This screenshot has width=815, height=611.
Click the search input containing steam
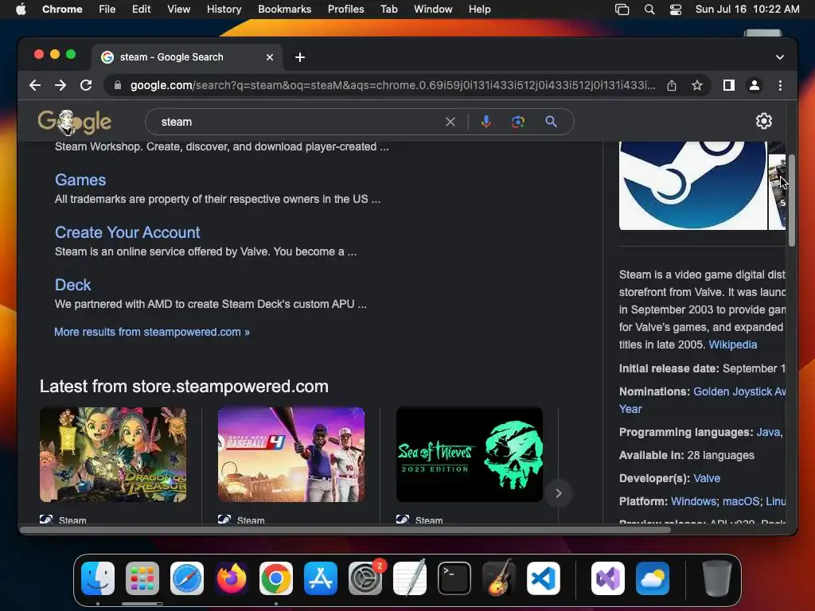(299, 122)
